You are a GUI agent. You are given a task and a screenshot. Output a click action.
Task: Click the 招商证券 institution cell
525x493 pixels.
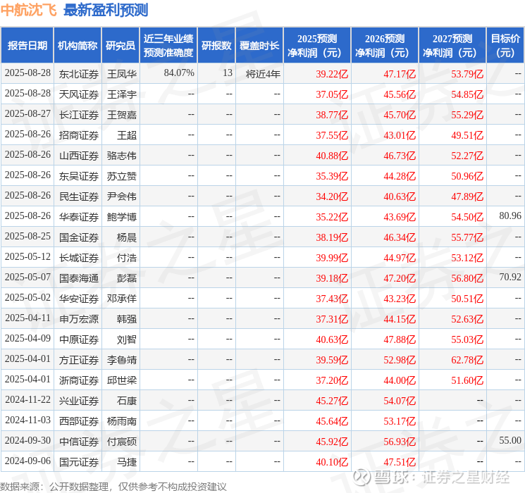tap(79, 135)
